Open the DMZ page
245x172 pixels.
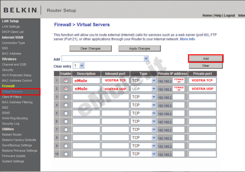click(5, 108)
